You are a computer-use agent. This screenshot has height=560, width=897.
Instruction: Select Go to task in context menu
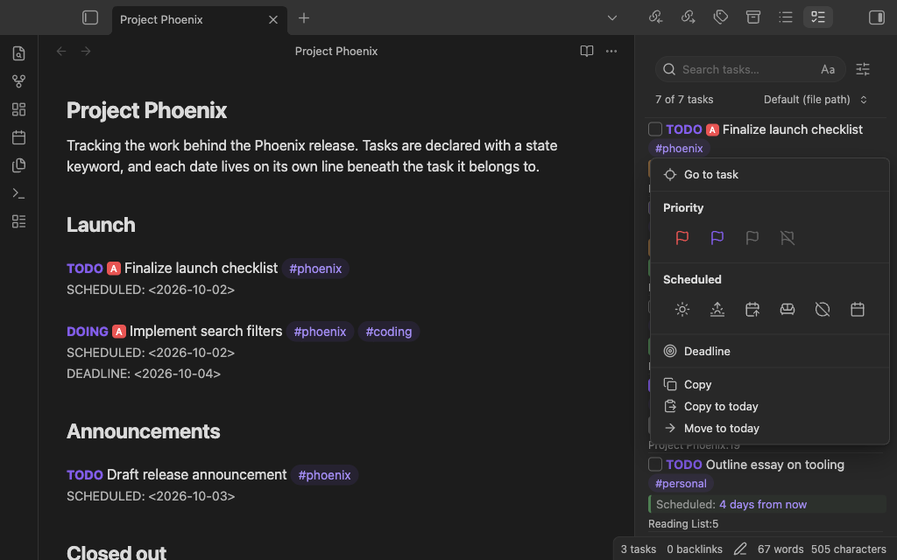770,174
